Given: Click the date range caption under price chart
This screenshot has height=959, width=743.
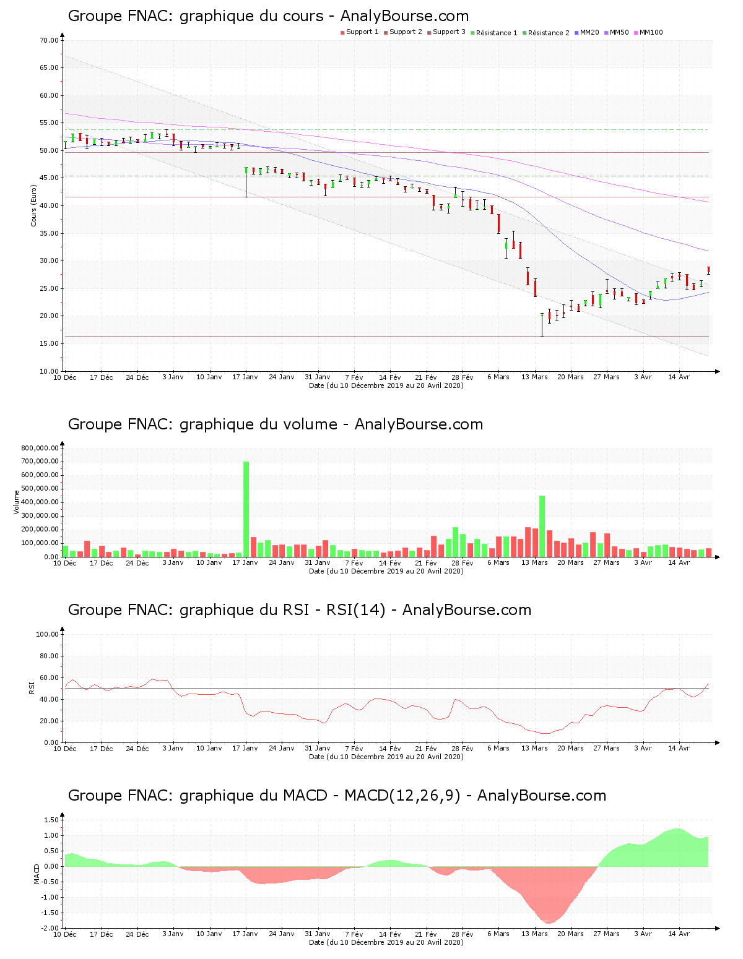Looking at the screenshot, I should click(386, 385).
